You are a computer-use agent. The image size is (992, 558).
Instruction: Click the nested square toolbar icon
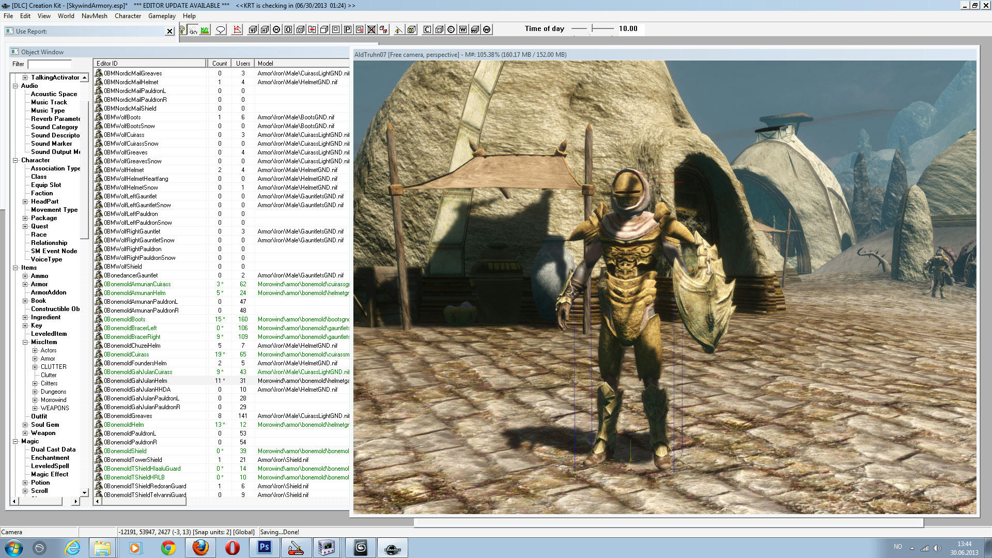(x=336, y=29)
